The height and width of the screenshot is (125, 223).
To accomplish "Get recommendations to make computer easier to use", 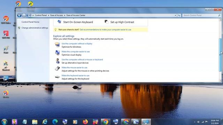I will 105,30.
